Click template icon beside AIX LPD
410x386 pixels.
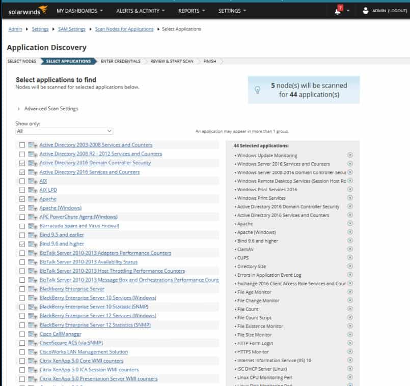[x=33, y=190]
